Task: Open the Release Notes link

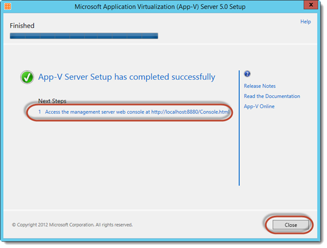Action: pos(259,86)
